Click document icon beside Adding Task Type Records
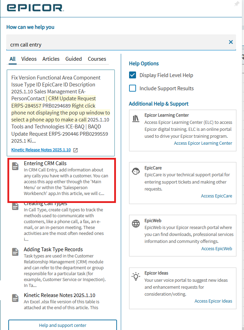The image size is (244, 330). 15,252
